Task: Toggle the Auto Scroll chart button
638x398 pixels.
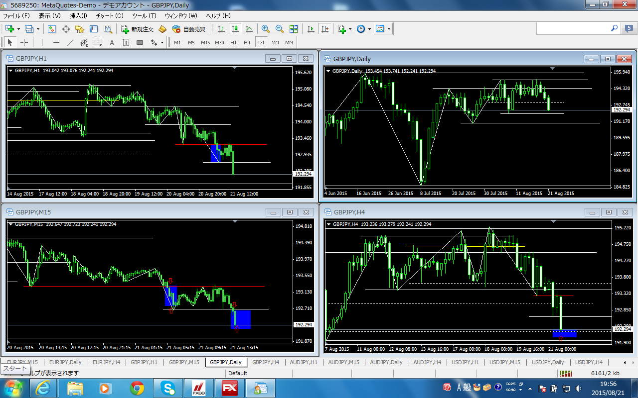Action: (x=311, y=29)
